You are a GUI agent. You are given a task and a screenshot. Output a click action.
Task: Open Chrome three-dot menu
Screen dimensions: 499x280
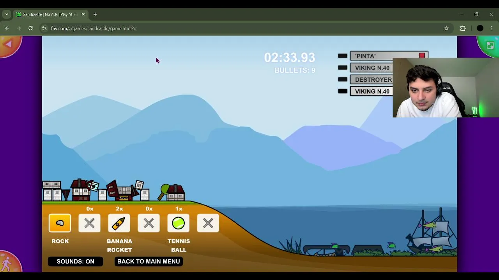492,28
